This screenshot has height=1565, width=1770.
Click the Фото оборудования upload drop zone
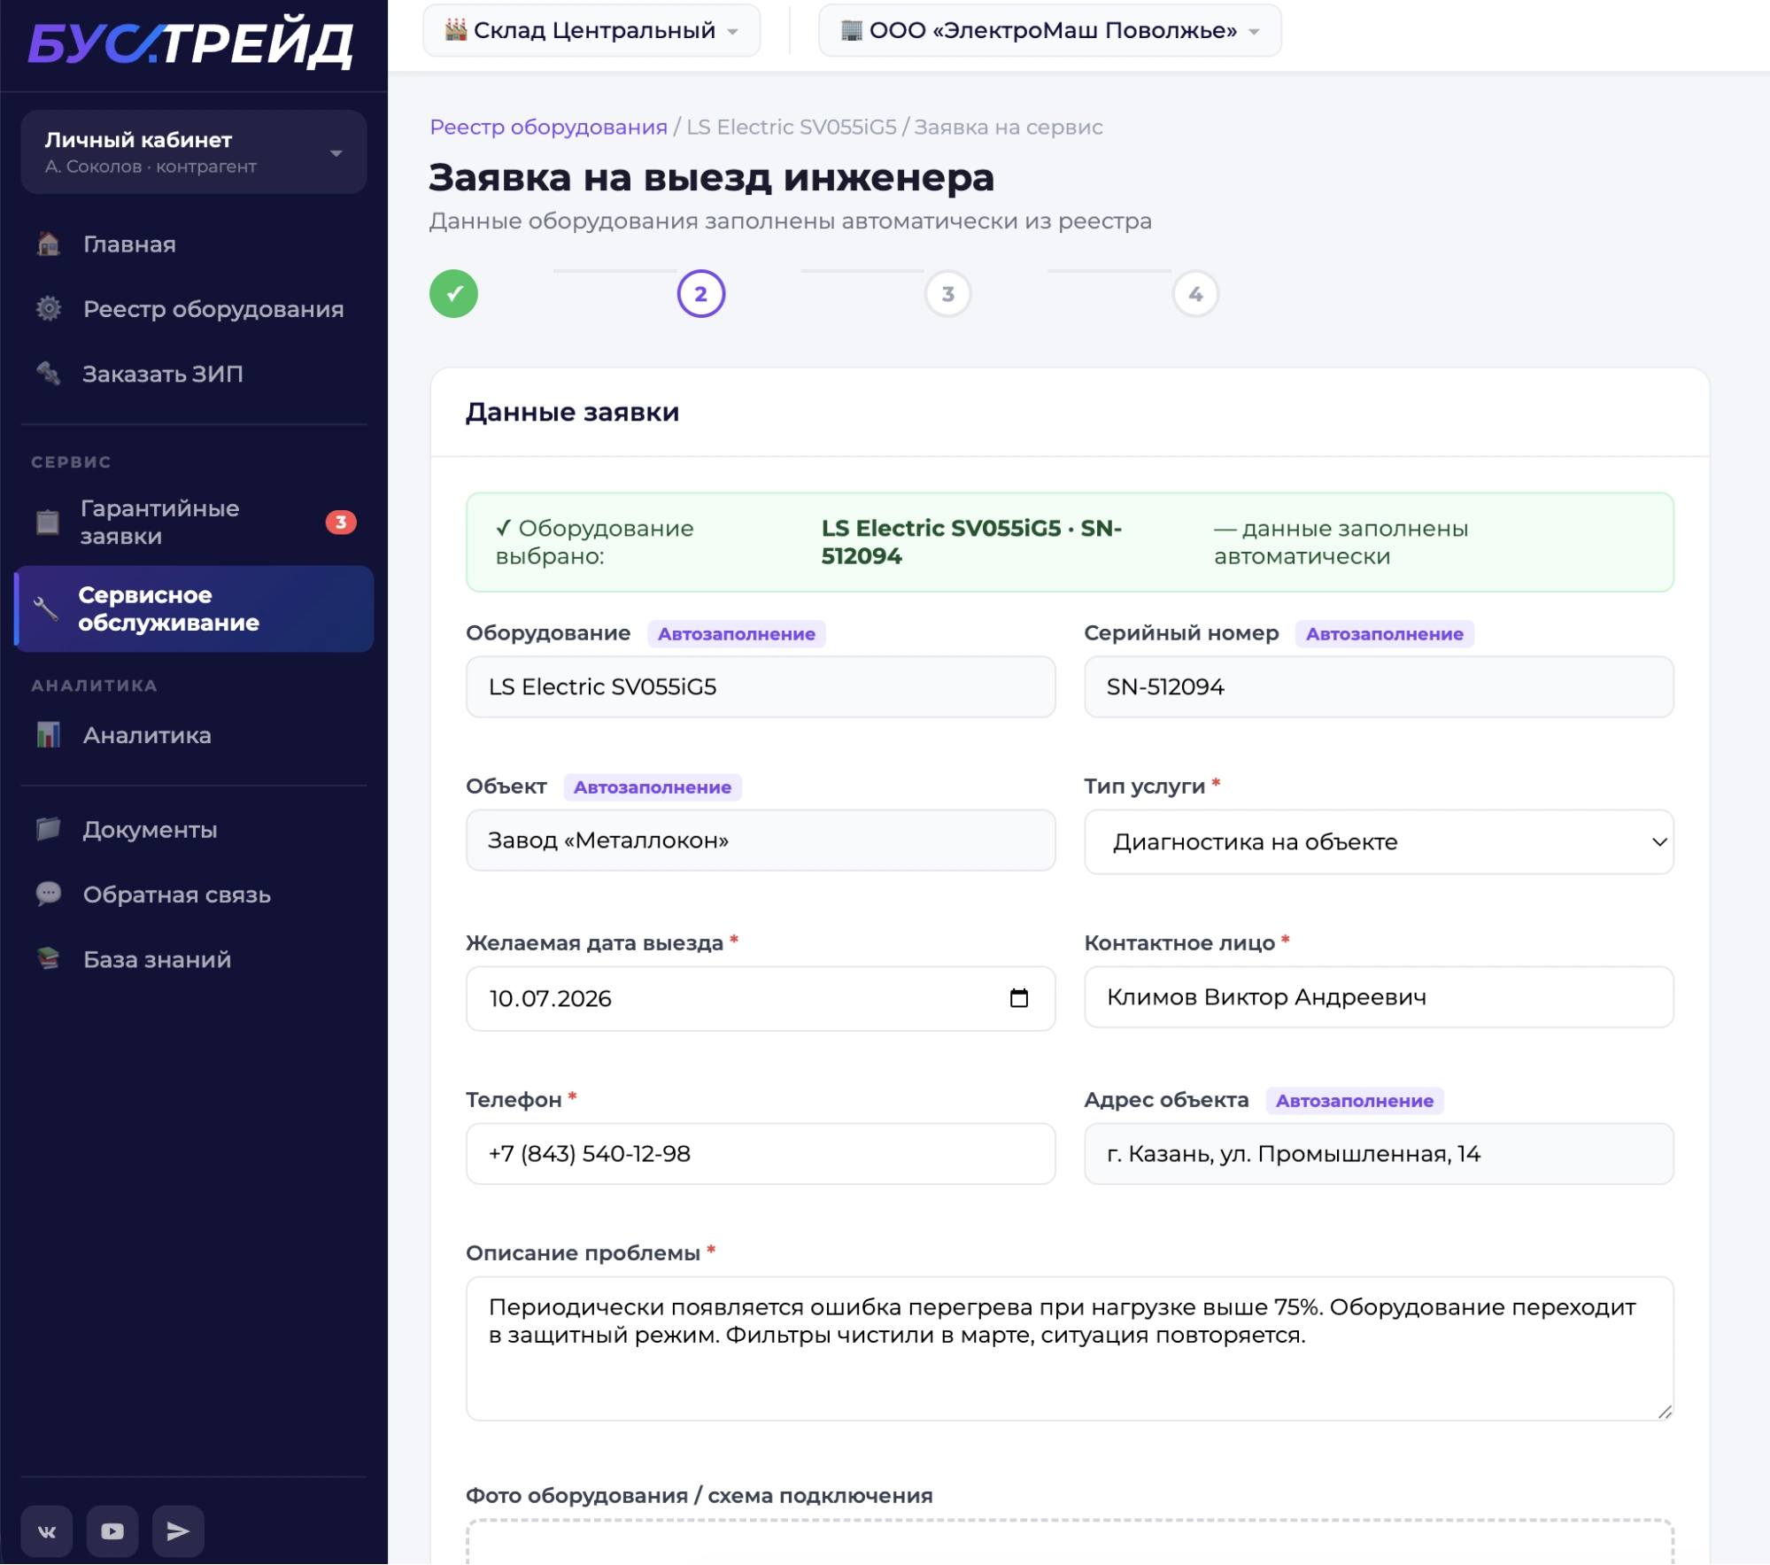(1070, 1542)
